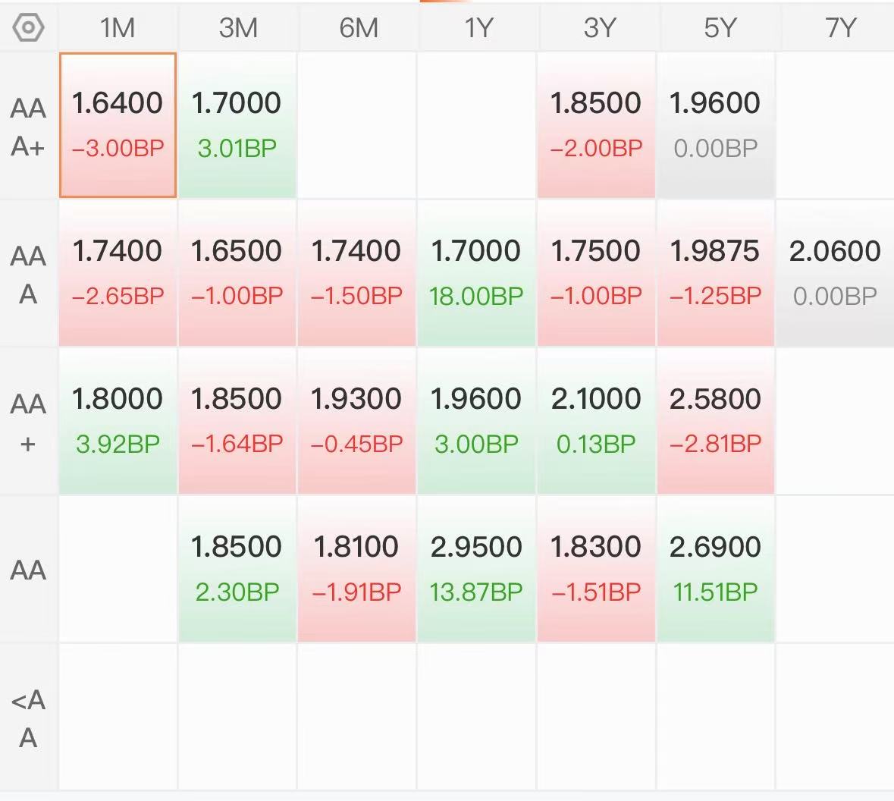Select the AAA 1Y cell with 18.00BP
Screen dimensions: 894x801
pos(476,273)
